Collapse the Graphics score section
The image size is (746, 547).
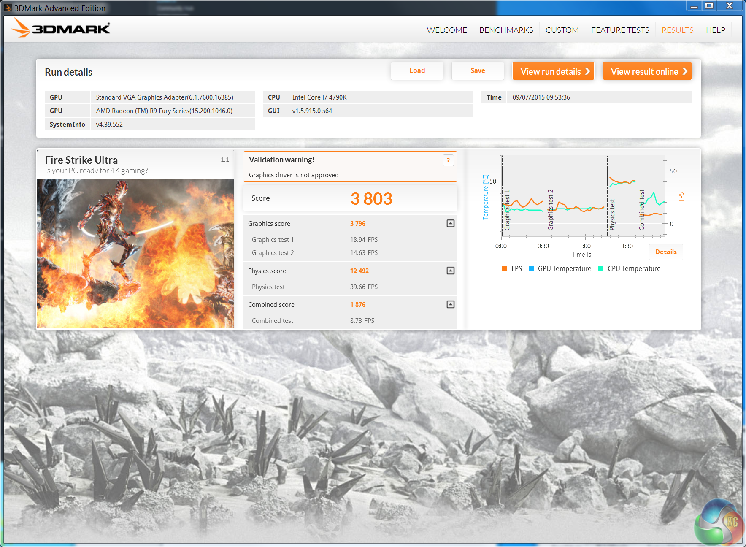450,223
